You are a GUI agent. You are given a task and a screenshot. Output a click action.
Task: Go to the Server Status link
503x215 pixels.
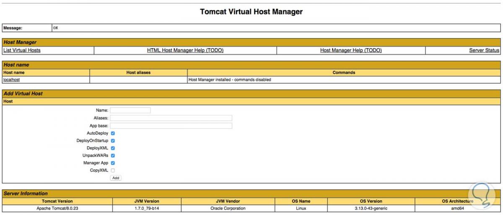484,50
